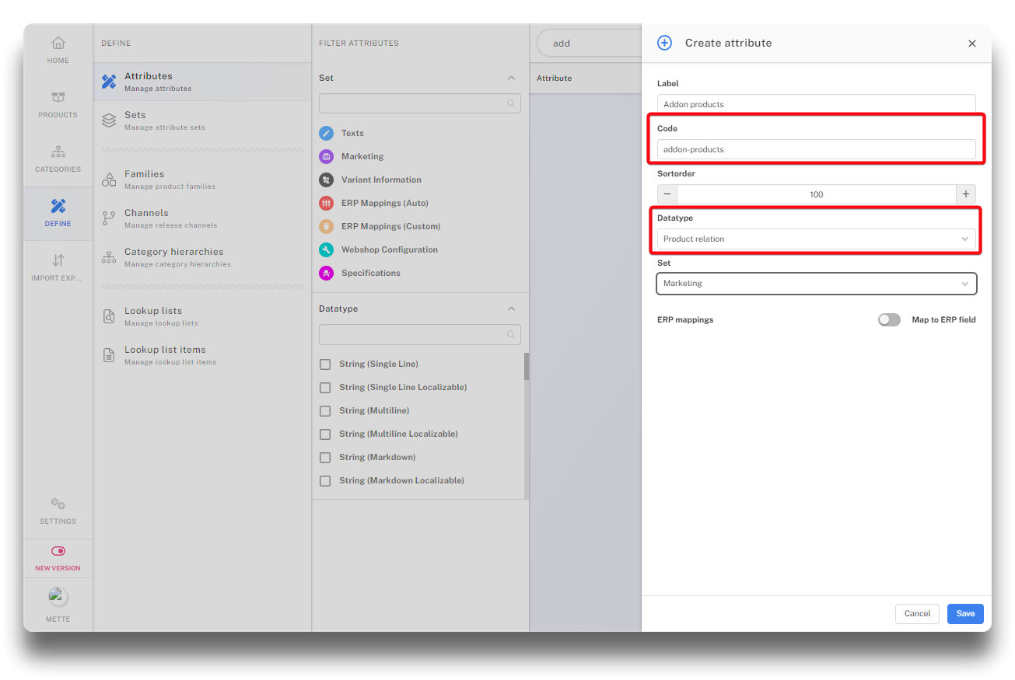This screenshot has height=680, width=1015.
Task: Collapse the Set filter section
Action: tap(511, 78)
